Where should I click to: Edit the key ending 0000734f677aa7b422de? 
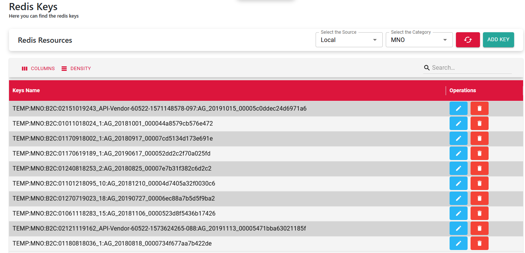tap(458, 244)
